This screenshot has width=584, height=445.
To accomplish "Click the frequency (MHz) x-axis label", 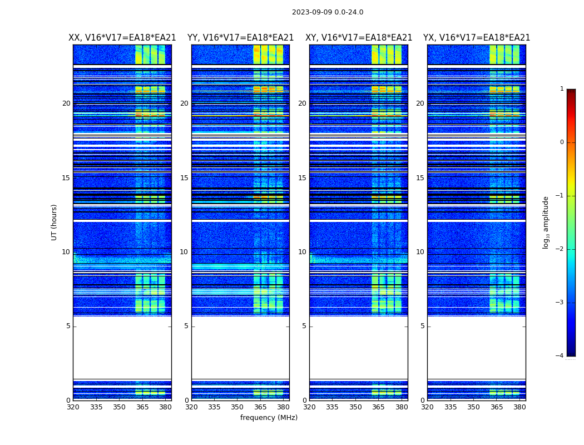I will (269, 418).
